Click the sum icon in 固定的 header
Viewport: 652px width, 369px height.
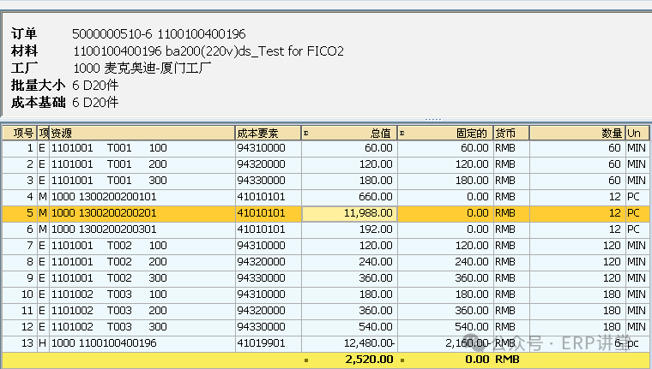[x=402, y=134]
